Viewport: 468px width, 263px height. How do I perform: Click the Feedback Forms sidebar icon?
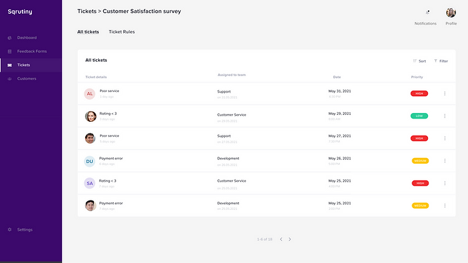coord(9,51)
